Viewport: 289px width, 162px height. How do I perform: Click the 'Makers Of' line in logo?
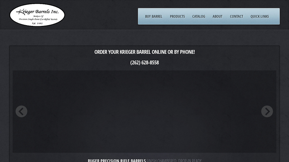[38, 16]
